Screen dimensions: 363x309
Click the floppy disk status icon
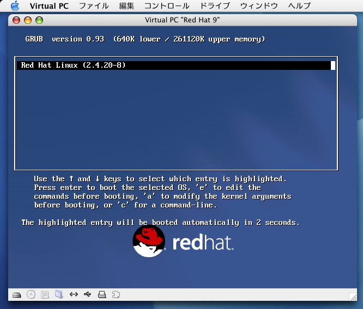(45, 295)
